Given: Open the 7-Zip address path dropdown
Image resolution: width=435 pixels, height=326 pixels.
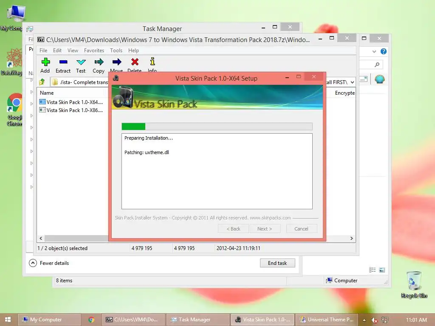Looking at the screenshot, I should tap(352, 82).
